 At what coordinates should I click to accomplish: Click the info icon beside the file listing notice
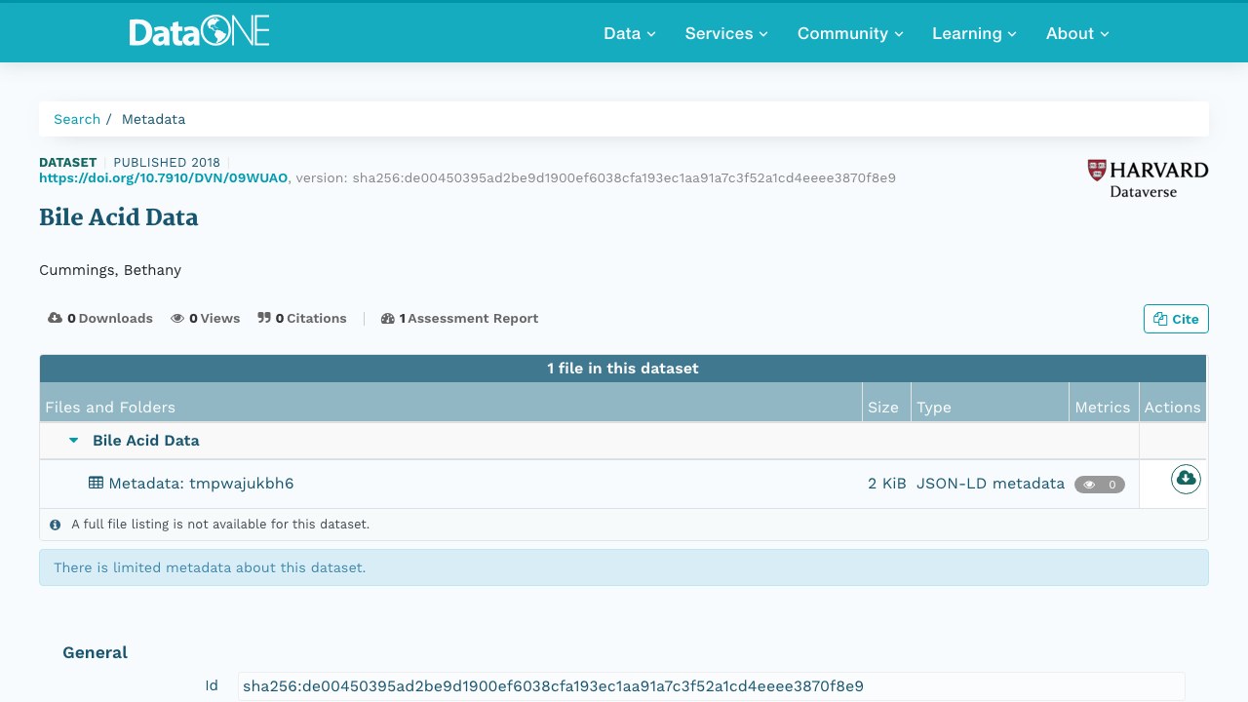point(56,525)
